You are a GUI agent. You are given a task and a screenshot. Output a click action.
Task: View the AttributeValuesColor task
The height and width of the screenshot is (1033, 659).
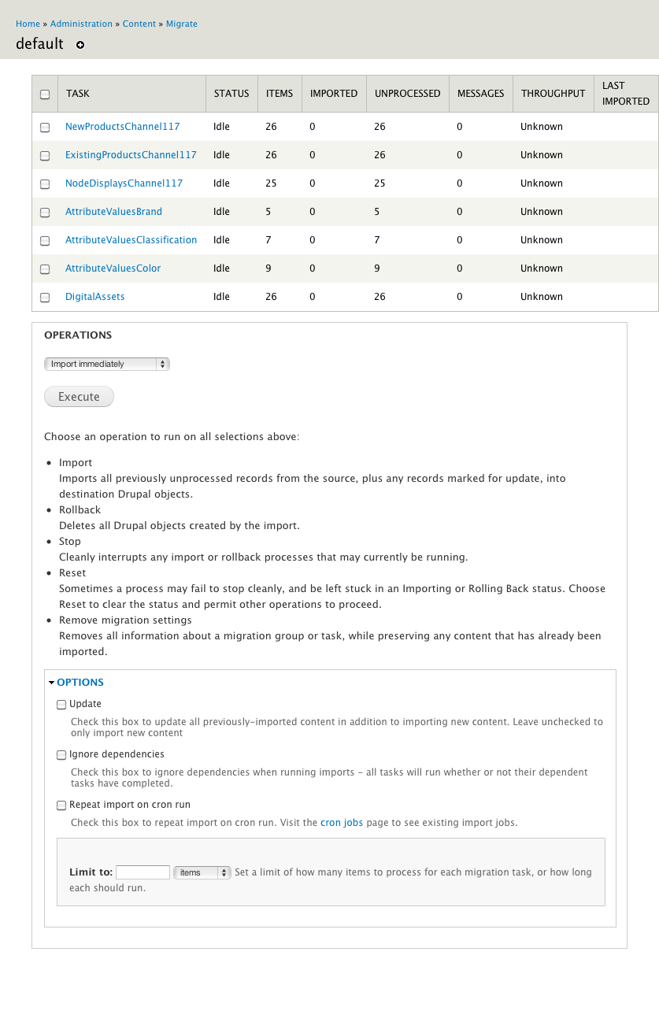coord(113,268)
